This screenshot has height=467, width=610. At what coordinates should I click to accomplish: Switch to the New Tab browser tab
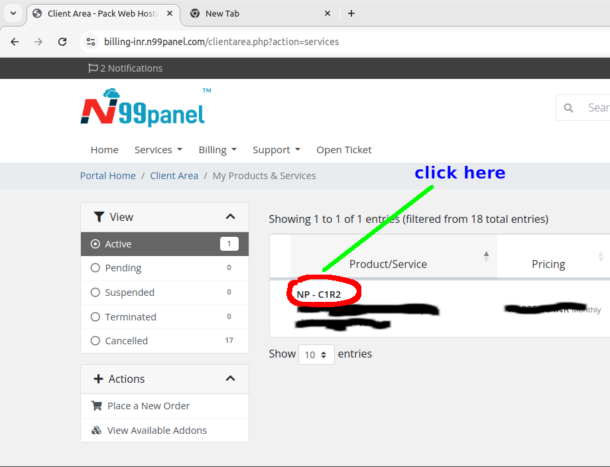259,13
